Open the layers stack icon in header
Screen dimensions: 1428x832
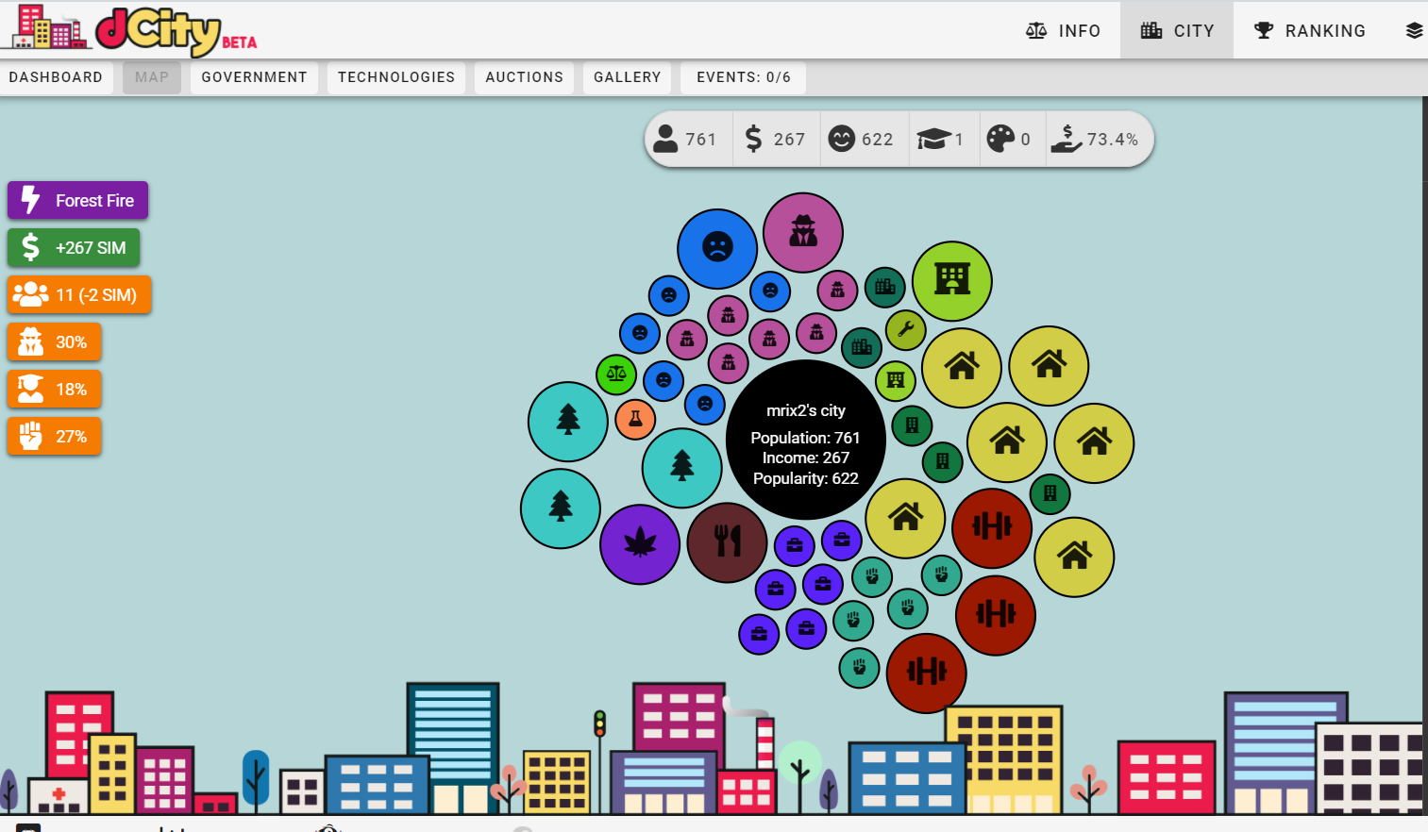[1413, 31]
